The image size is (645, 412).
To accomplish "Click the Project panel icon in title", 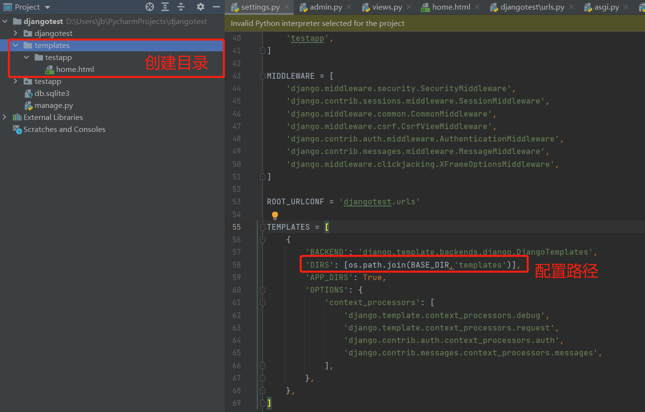I will point(7,7).
